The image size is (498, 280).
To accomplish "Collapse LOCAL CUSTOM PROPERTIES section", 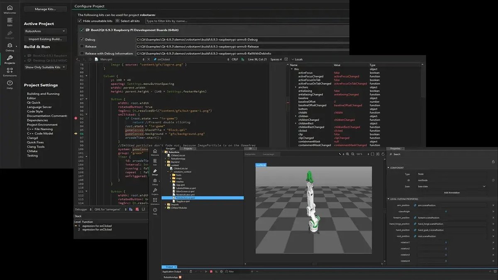I will (x=388, y=199).
